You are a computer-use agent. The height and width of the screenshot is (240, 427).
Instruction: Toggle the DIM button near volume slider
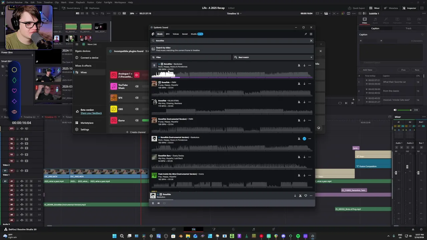[x=416, y=110]
